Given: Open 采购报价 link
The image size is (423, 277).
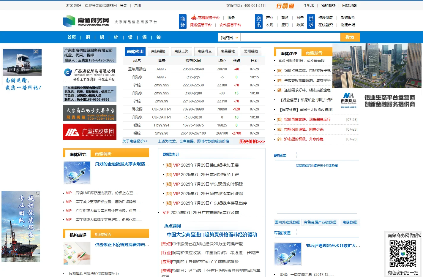Looking at the screenshot, I should (348, 18).
